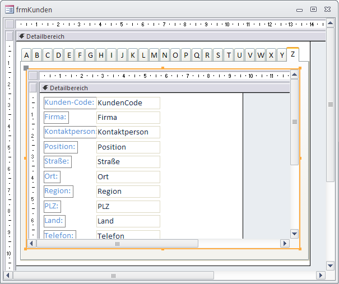Select the Z tab

click(292, 54)
